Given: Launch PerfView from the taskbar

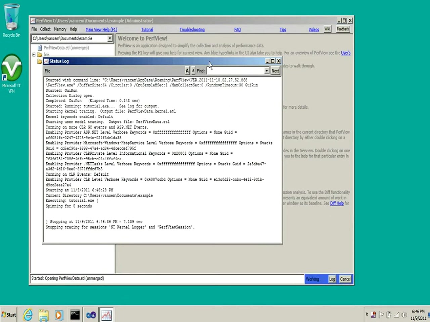Looking at the screenshot, I should click(x=106, y=315).
